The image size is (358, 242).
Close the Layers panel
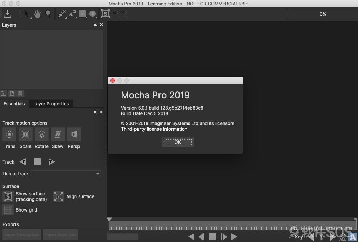click(x=101, y=25)
